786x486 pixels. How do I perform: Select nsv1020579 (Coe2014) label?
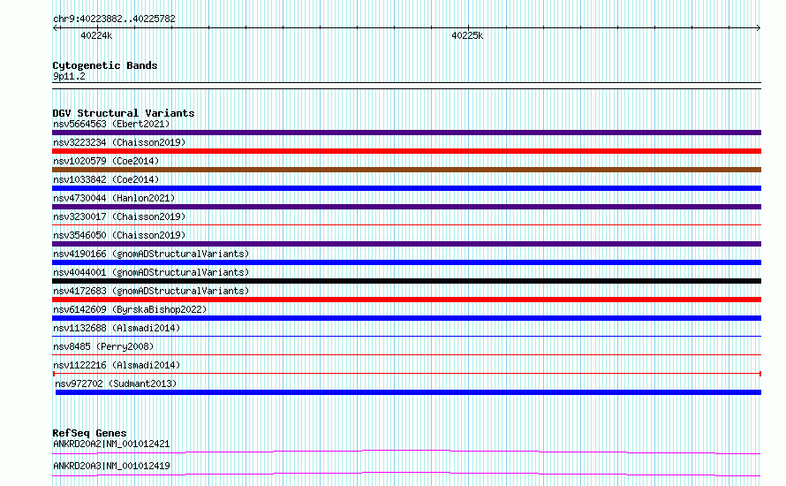point(106,161)
